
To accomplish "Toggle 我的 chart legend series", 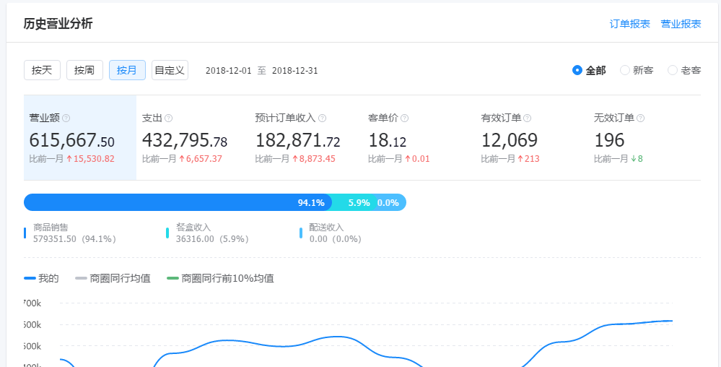I will click(41, 279).
